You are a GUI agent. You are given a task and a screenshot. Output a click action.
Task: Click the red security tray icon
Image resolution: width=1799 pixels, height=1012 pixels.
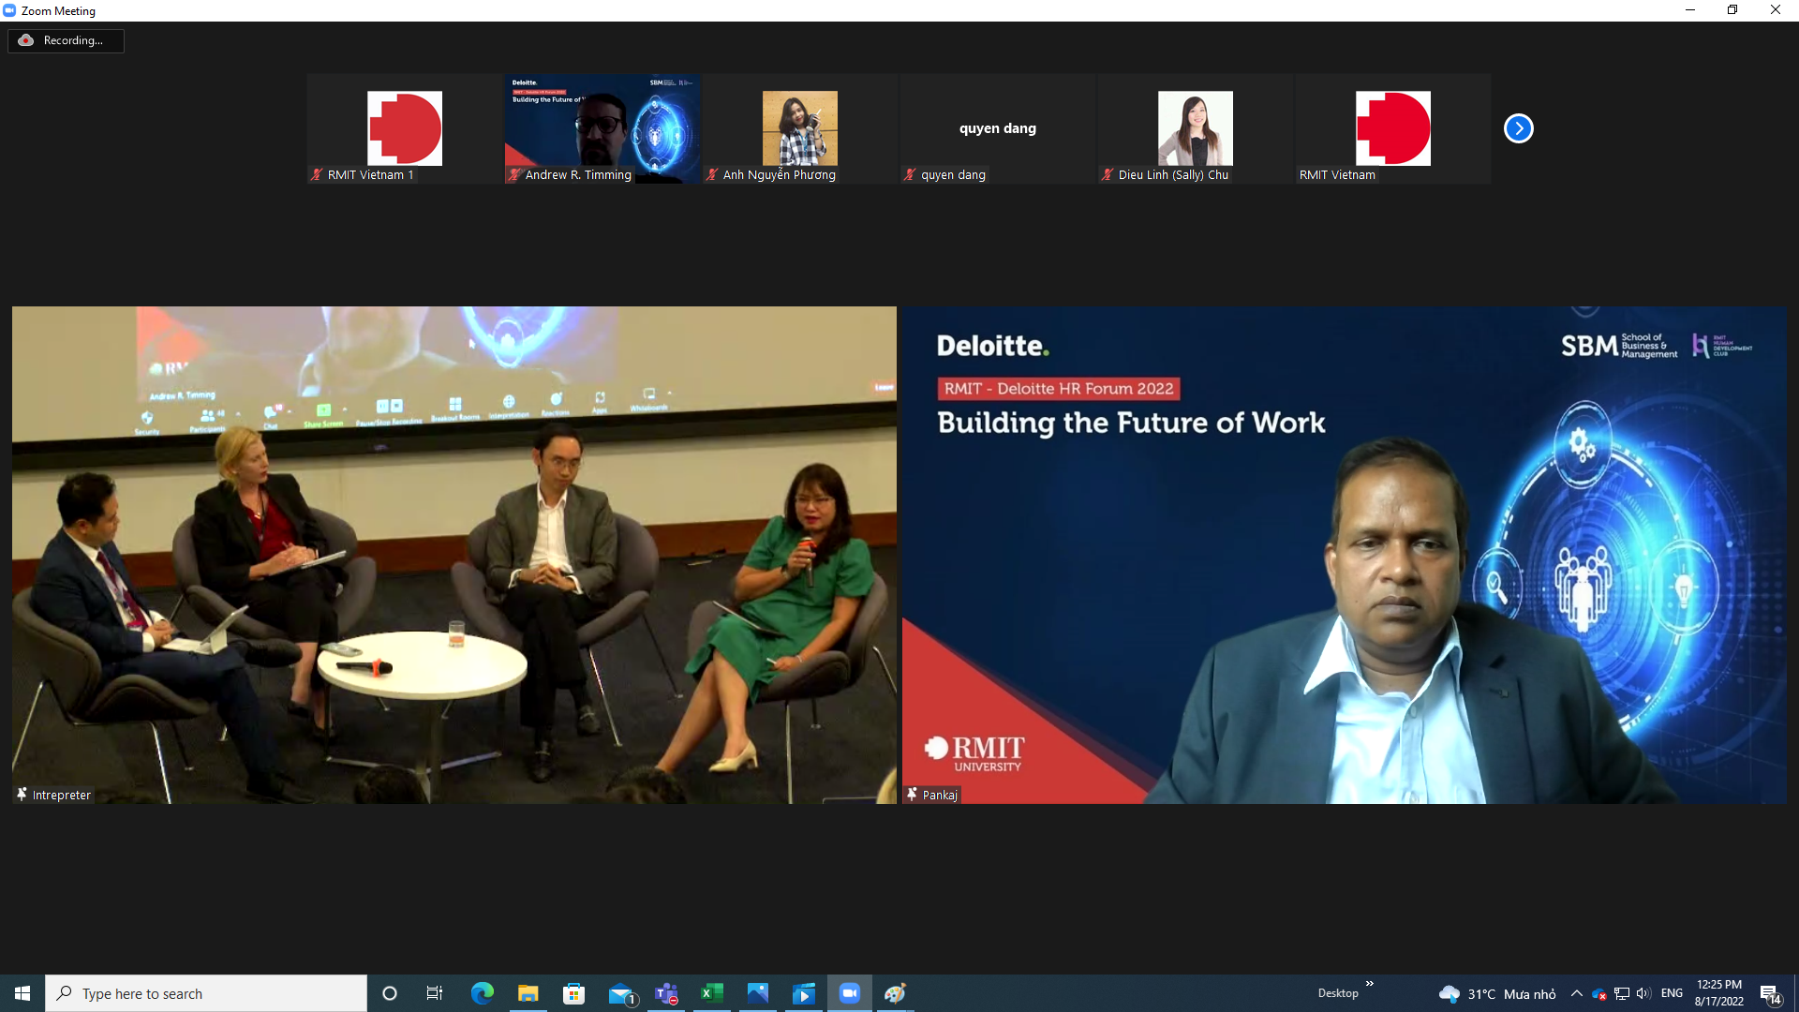(1599, 994)
